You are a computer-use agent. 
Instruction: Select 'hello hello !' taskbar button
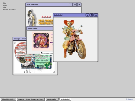[x=65, y=99]
